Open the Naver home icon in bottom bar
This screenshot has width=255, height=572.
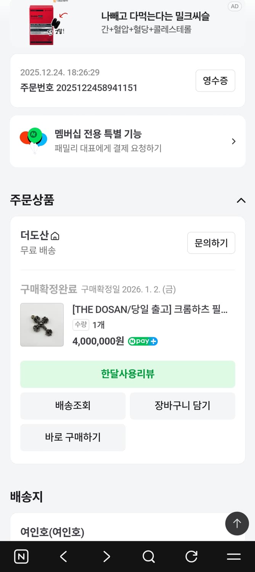coord(21,556)
